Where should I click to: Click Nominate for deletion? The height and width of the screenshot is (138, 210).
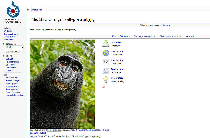click(14, 95)
